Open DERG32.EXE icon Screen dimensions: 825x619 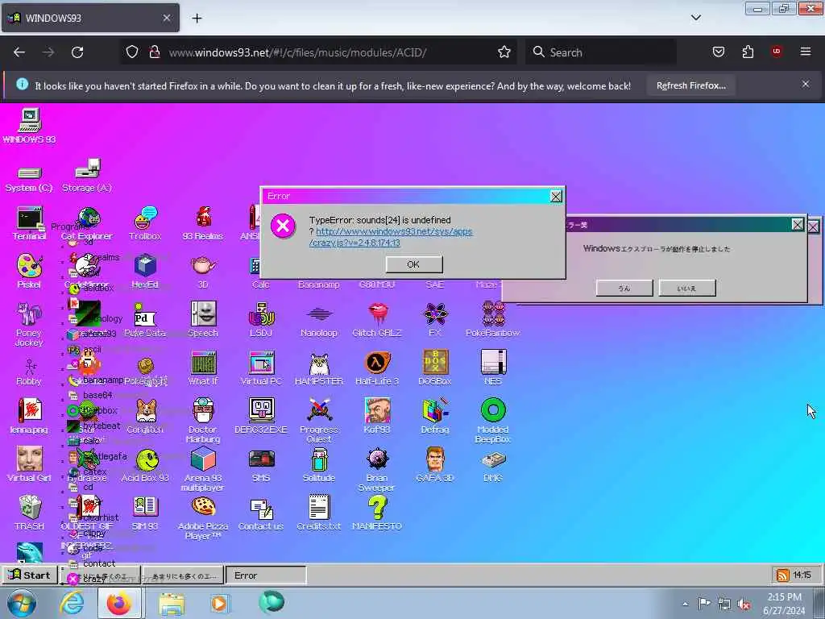261,410
